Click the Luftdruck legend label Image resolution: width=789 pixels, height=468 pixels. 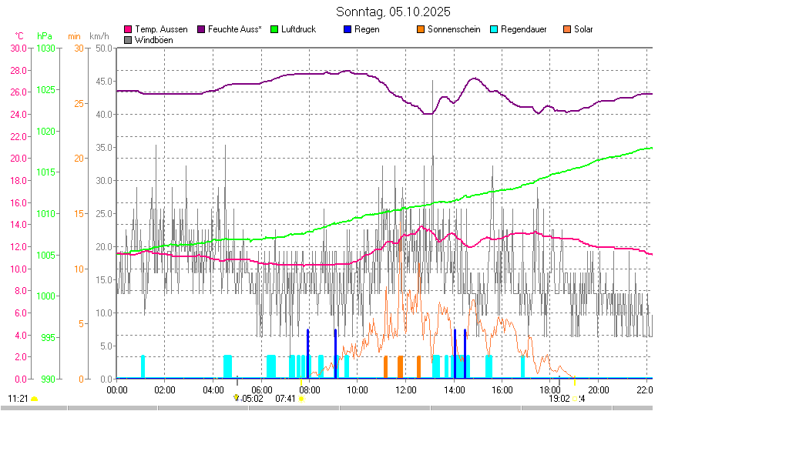pyautogui.click(x=298, y=29)
